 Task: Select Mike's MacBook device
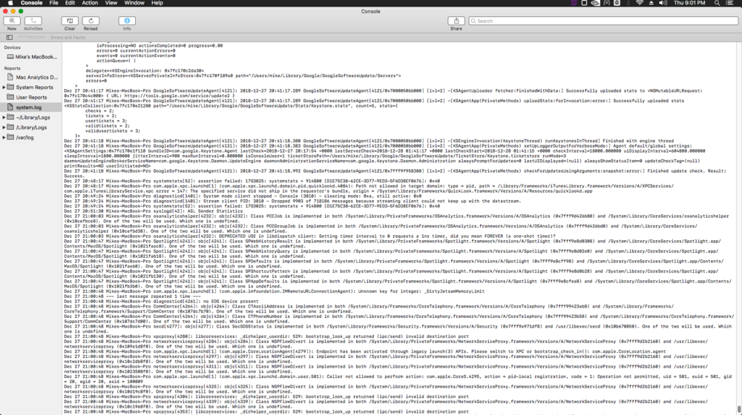point(37,56)
